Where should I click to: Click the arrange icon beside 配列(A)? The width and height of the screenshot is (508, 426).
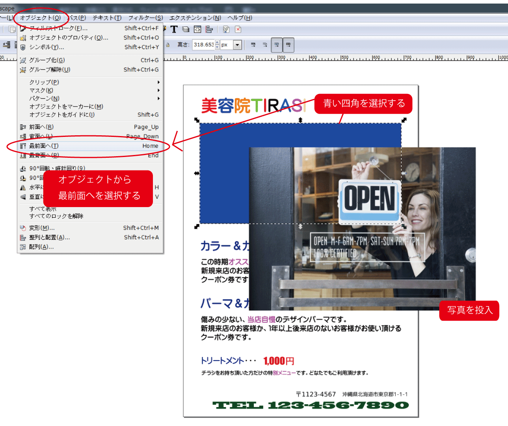[23, 247]
